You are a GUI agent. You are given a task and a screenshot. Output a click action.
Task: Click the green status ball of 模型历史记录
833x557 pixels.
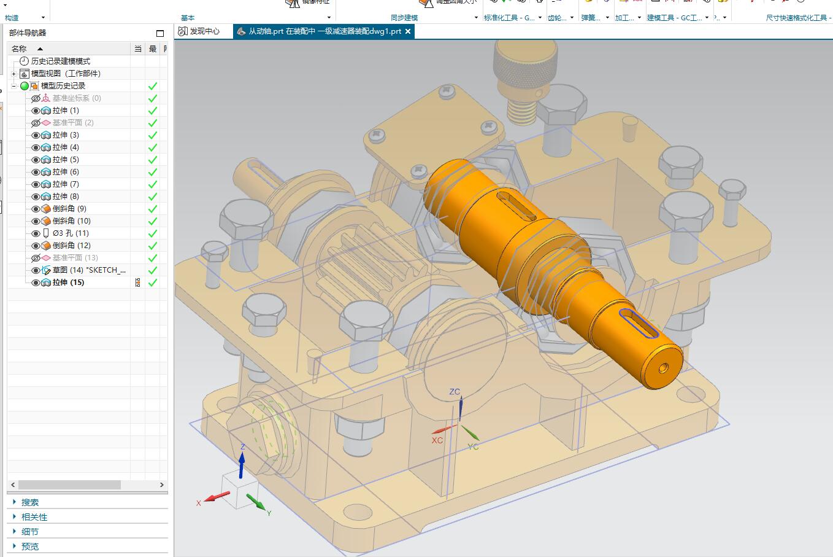click(x=25, y=86)
